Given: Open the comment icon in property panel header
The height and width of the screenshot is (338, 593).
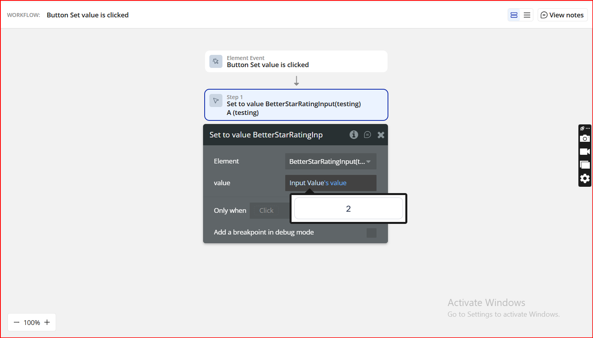Looking at the screenshot, I should click(x=367, y=135).
